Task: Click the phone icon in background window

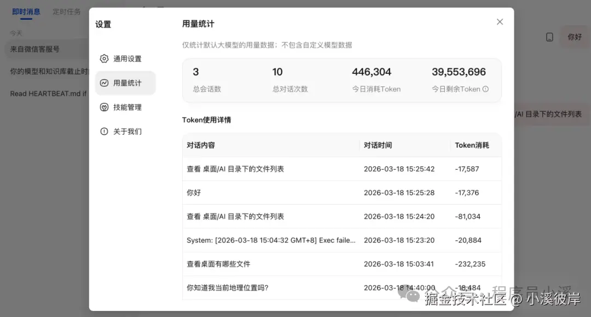Action: tap(549, 37)
